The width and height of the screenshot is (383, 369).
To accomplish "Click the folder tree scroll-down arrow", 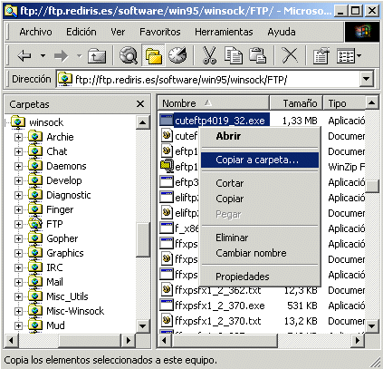I will click(x=142, y=326).
